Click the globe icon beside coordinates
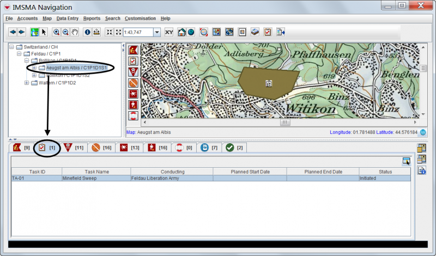The image size is (436, 256). click(x=423, y=132)
